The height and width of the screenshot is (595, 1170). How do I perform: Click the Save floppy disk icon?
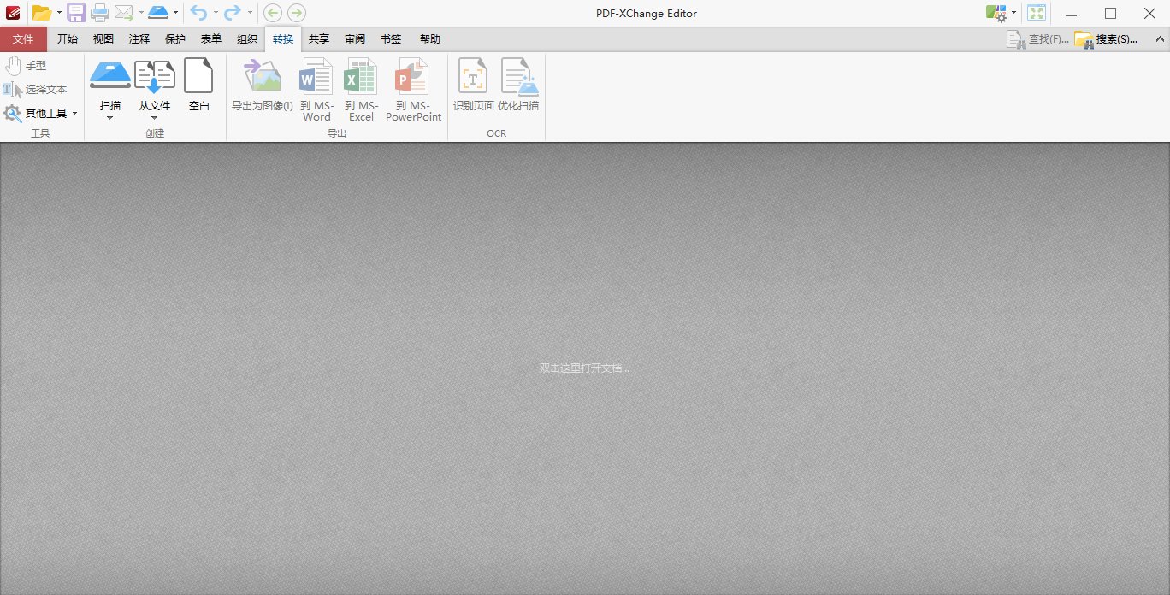click(76, 13)
